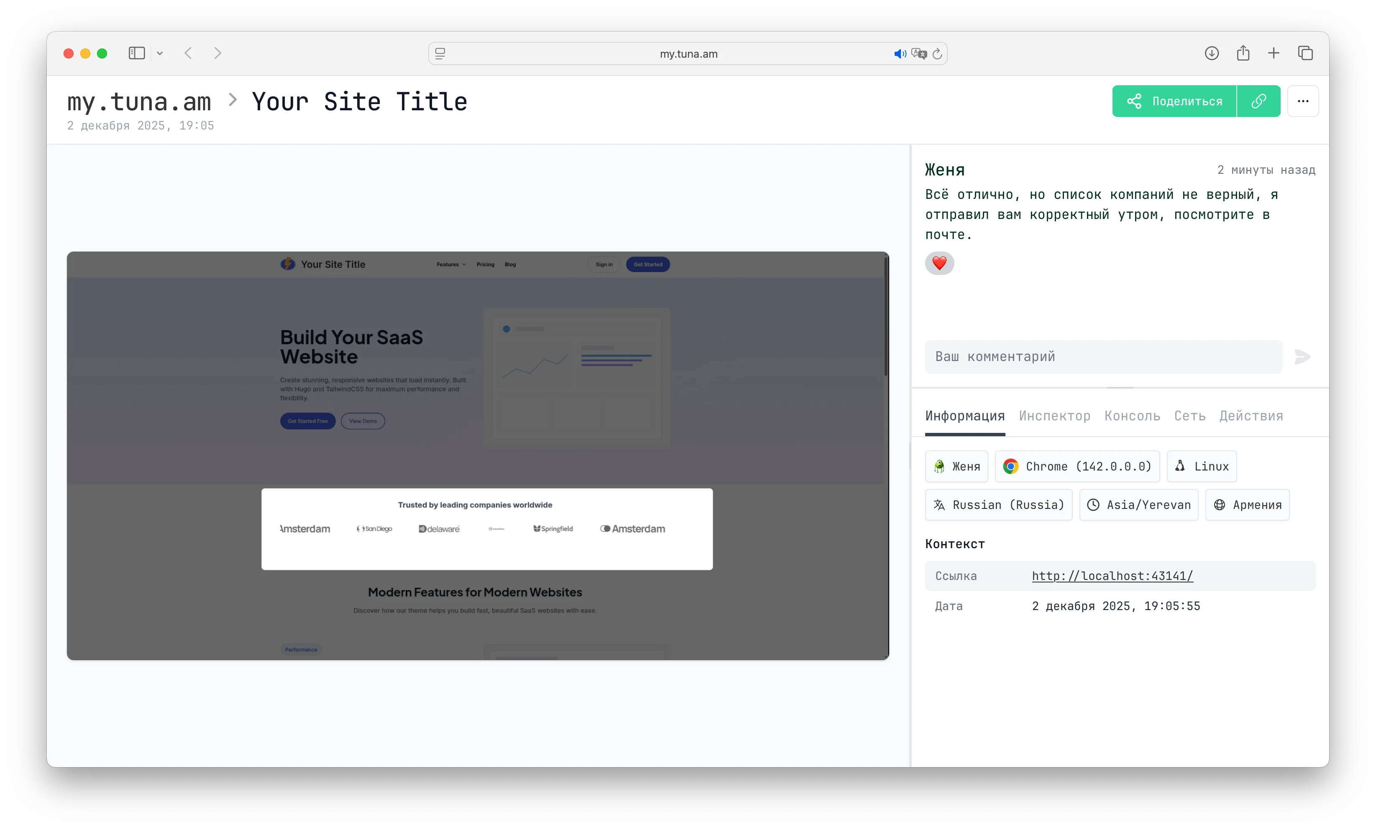Toggle the heart reaction on Женя's comment

point(939,263)
